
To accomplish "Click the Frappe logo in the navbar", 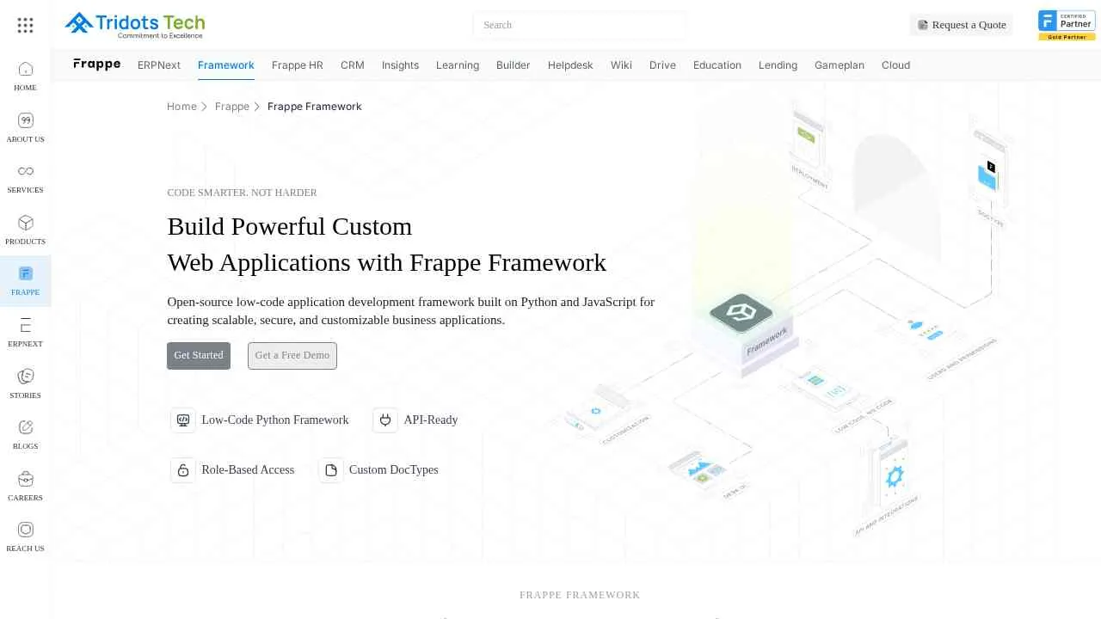I will pyautogui.click(x=97, y=64).
